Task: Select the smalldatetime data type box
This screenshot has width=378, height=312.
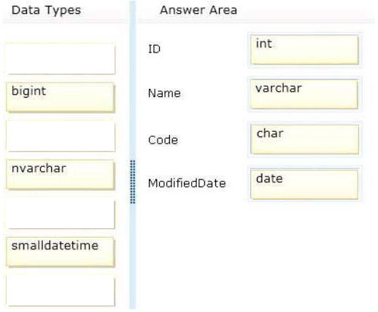Action: tap(60, 252)
